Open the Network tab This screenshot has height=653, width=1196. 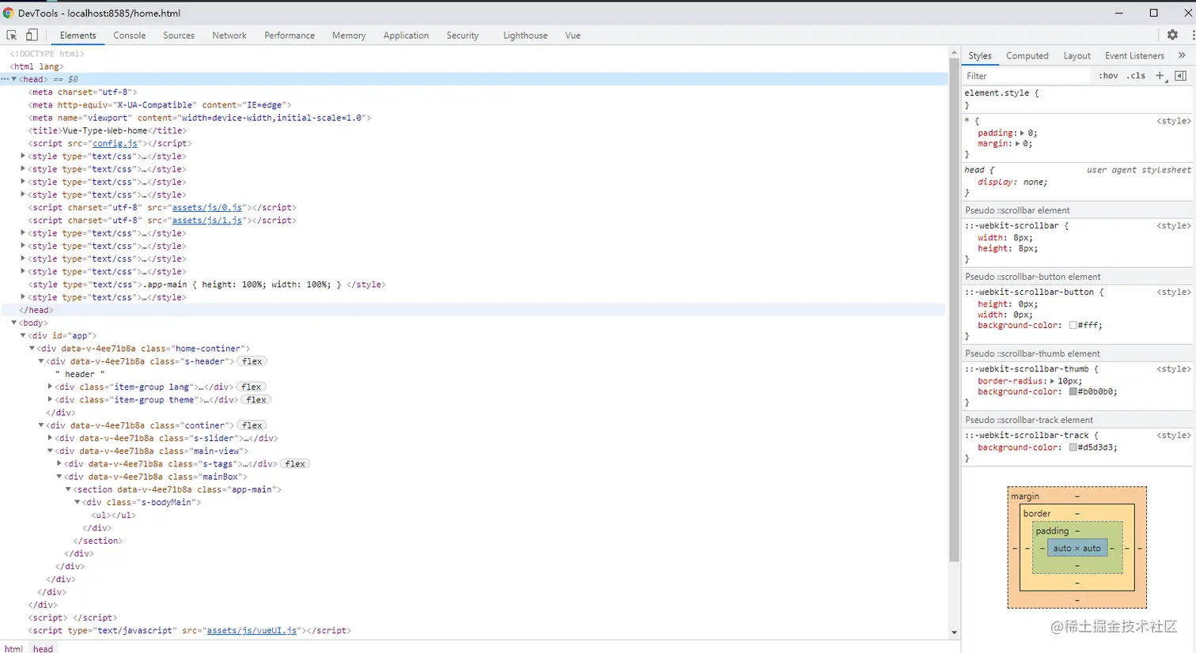(x=229, y=36)
